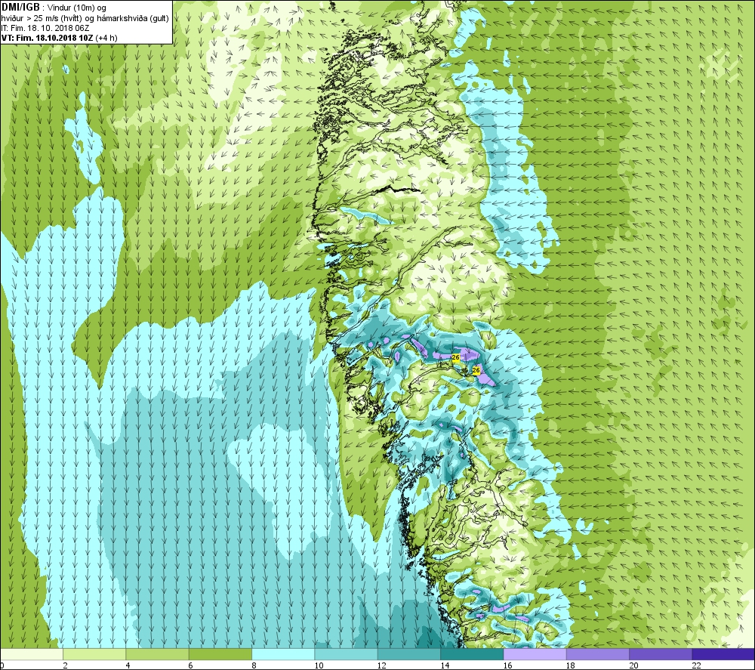Click the legend scale label "12"
755x670 pixels.
coord(382,665)
